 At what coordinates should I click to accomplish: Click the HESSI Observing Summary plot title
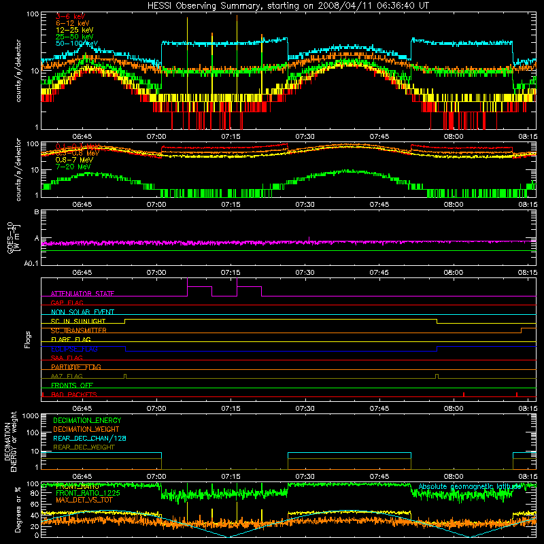pos(288,6)
